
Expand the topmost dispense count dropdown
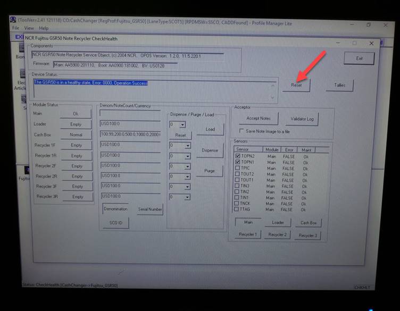pos(182,125)
